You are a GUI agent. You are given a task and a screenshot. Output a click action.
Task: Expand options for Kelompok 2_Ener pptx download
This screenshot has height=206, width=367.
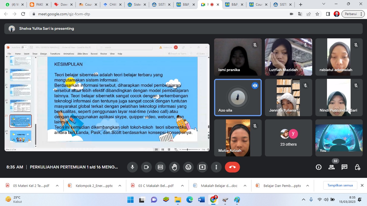click(x=120, y=186)
